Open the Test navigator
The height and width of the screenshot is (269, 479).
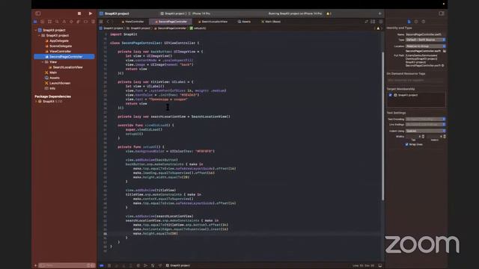pyautogui.click(x=71, y=22)
